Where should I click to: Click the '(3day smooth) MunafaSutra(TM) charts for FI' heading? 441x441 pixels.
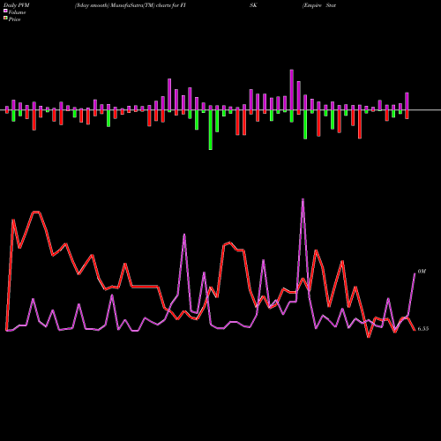click(x=131, y=5)
